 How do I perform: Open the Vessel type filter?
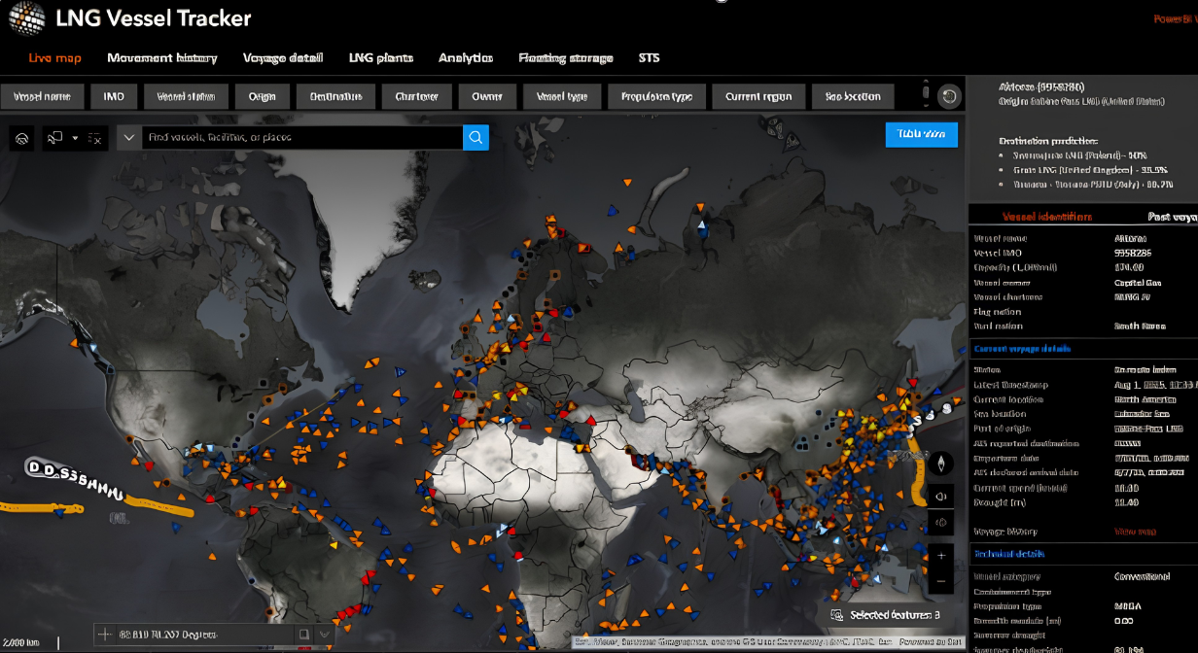click(x=562, y=96)
